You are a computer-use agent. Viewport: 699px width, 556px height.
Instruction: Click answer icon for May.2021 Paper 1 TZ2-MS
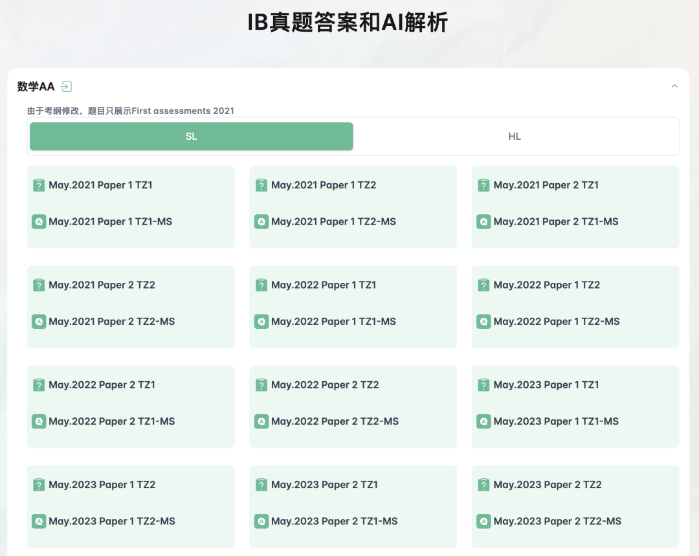261,221
